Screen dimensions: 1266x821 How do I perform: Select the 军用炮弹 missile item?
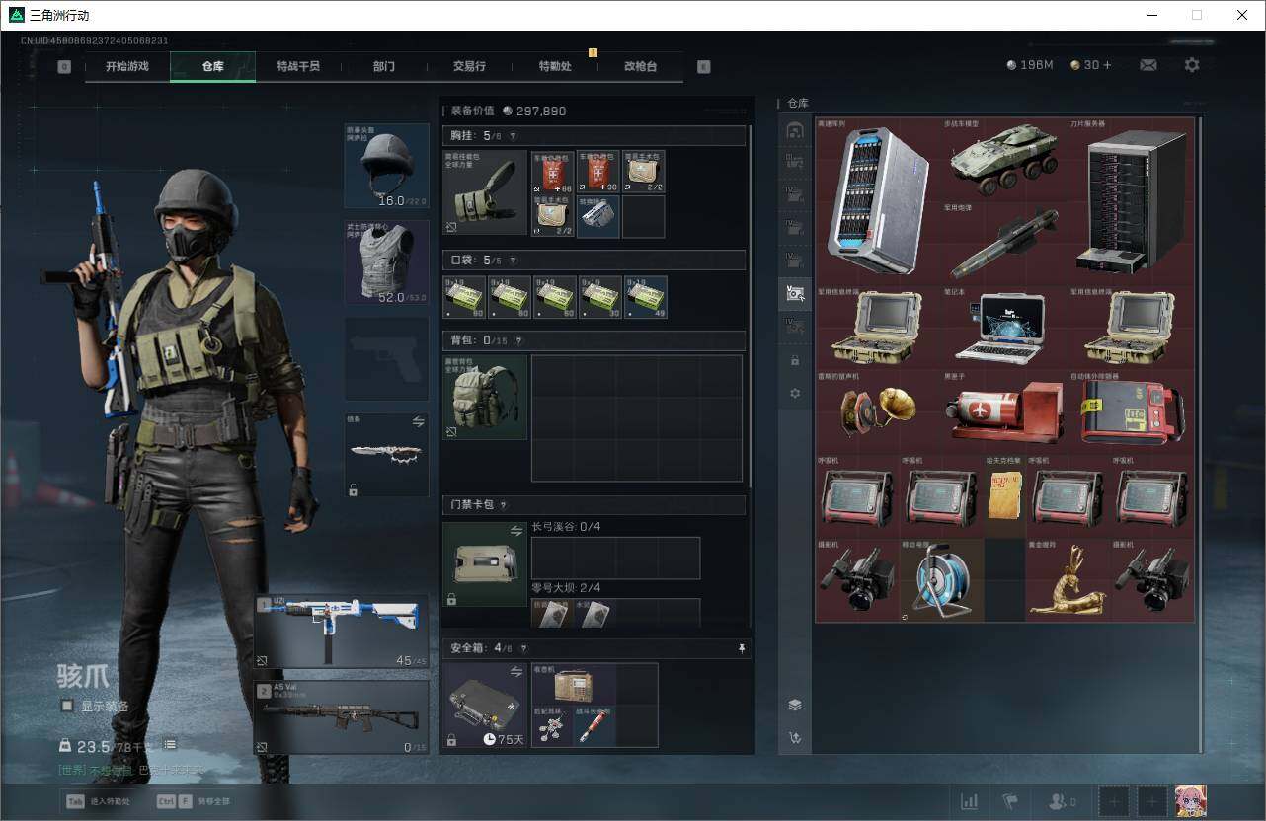coord(1004,243)
